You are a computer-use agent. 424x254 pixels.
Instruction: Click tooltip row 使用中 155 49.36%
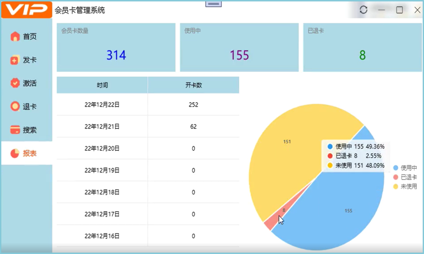[x=356, y=146]
